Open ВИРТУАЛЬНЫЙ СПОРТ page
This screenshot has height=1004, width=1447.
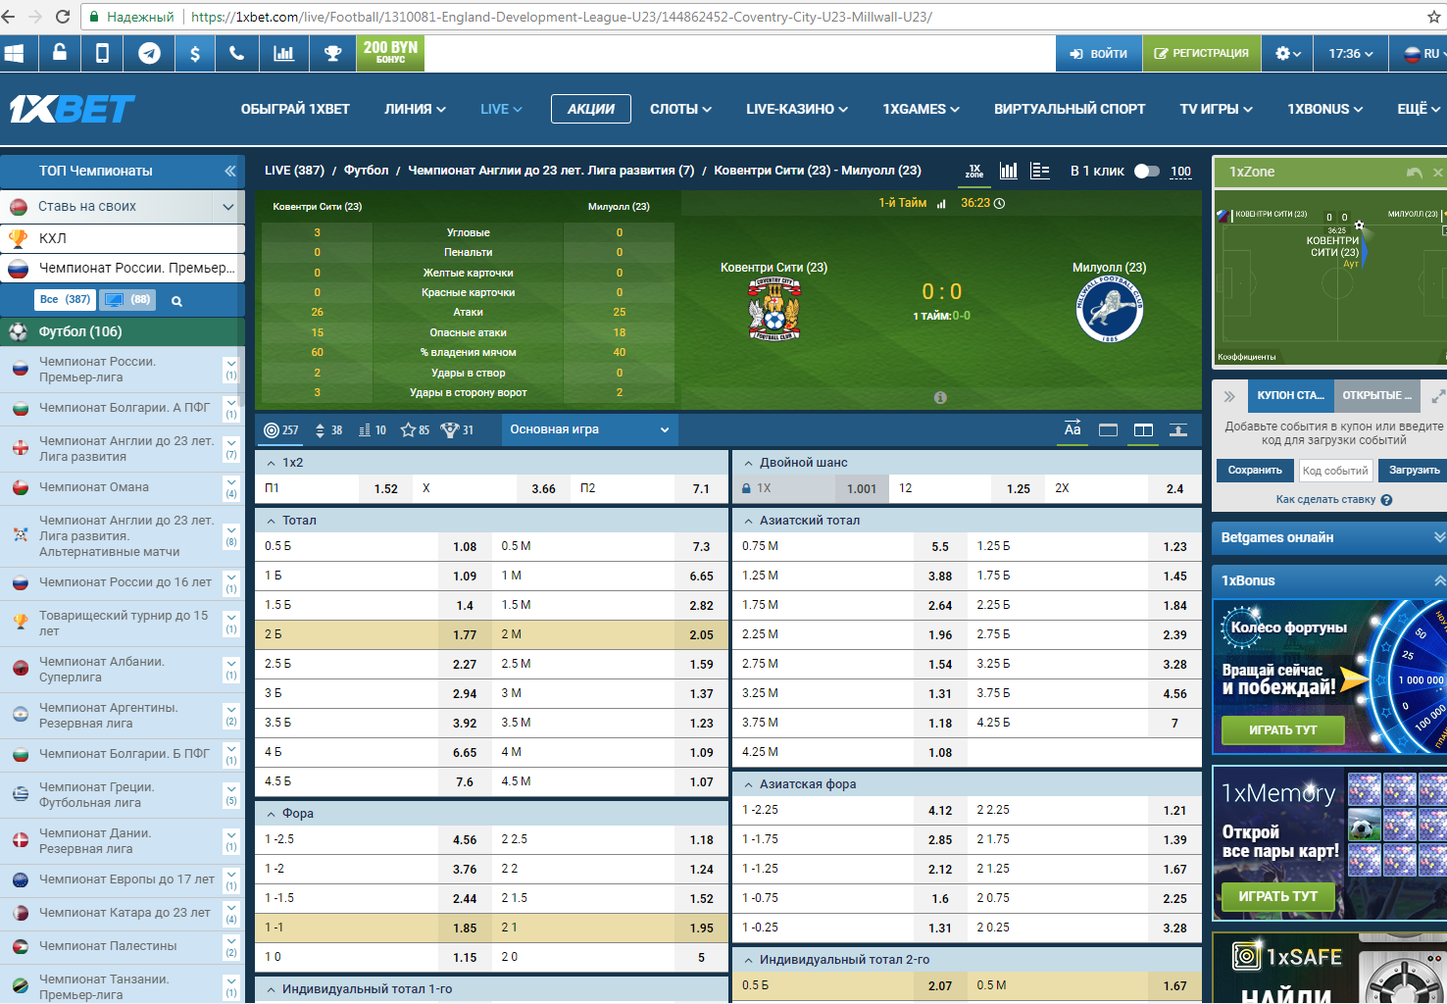coord(1070,109)
